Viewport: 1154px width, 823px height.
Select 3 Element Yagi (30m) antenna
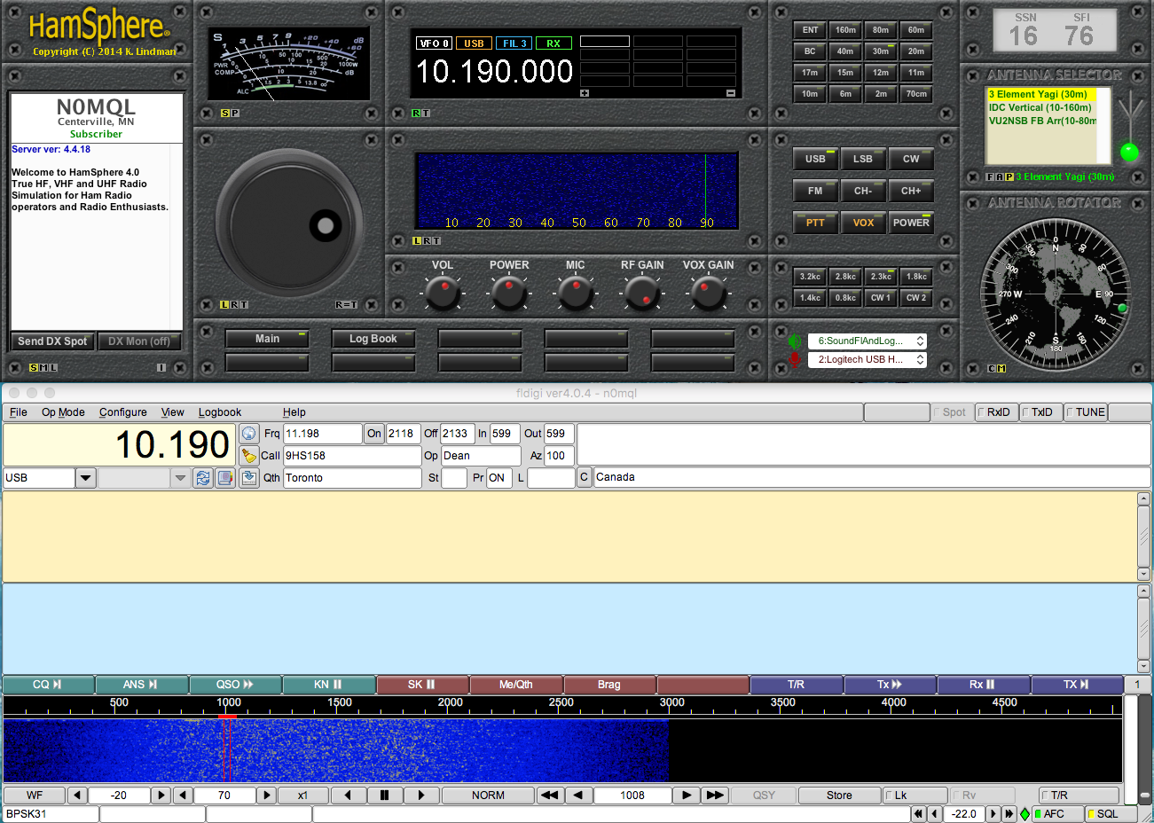(1041, 94)
